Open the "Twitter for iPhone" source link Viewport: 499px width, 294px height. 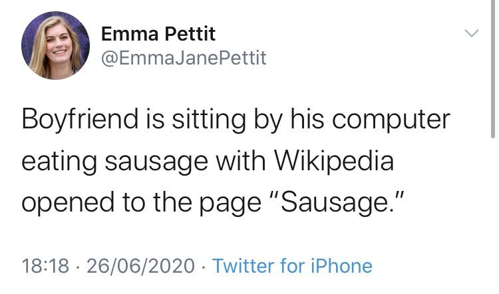[x=293, y=266]
